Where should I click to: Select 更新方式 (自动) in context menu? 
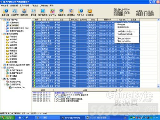[124, 38]
